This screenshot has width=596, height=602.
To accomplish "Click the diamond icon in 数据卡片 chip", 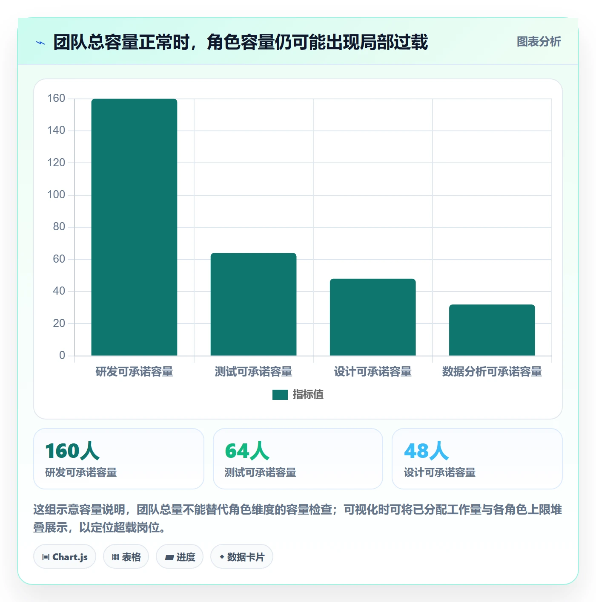I will click(222, 557).
